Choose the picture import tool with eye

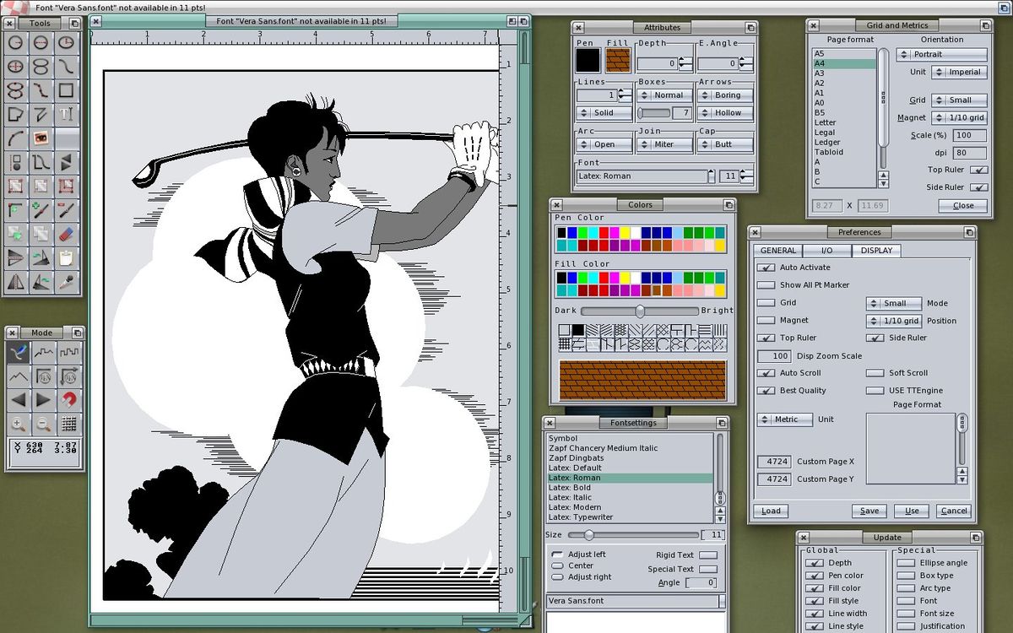(x=41, y=138)
